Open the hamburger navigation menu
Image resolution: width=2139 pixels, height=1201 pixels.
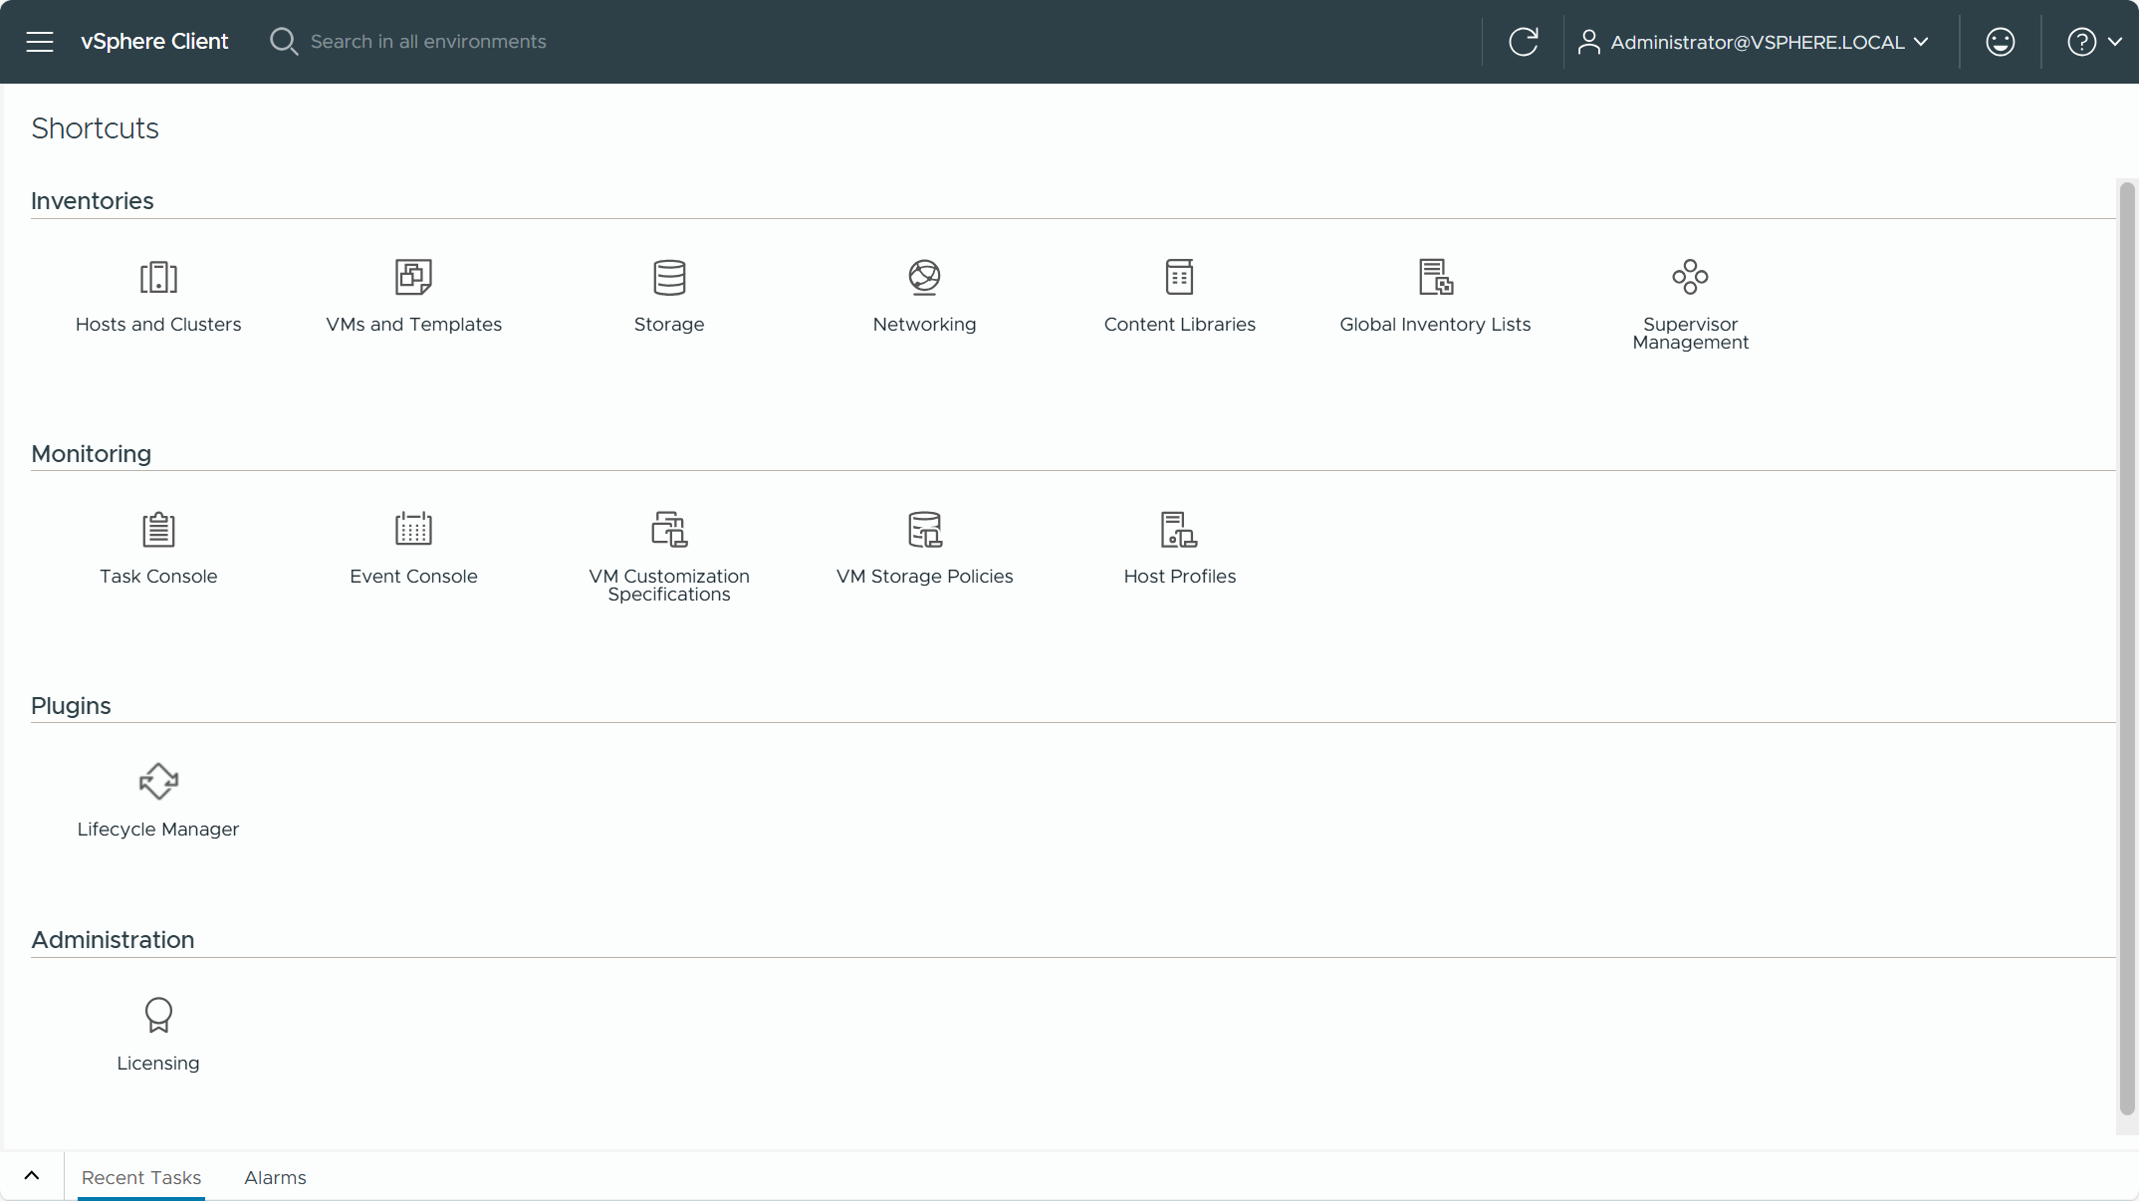tap(40, 42)
